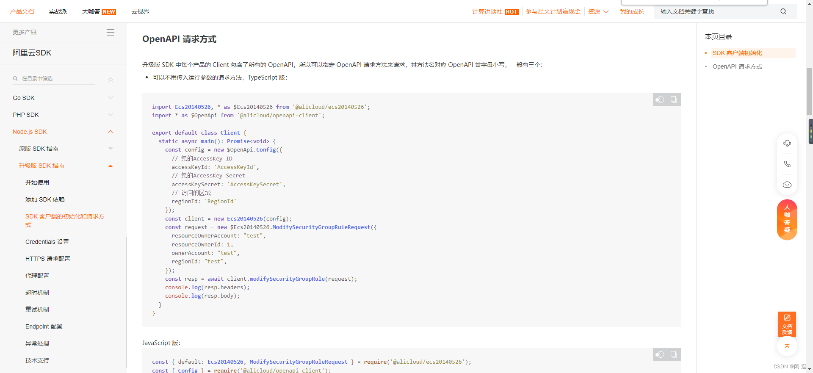This screenshot has height=373, width=813.
Task: Open Credentials 设置 sidebar page
Action: click(47, 242)
